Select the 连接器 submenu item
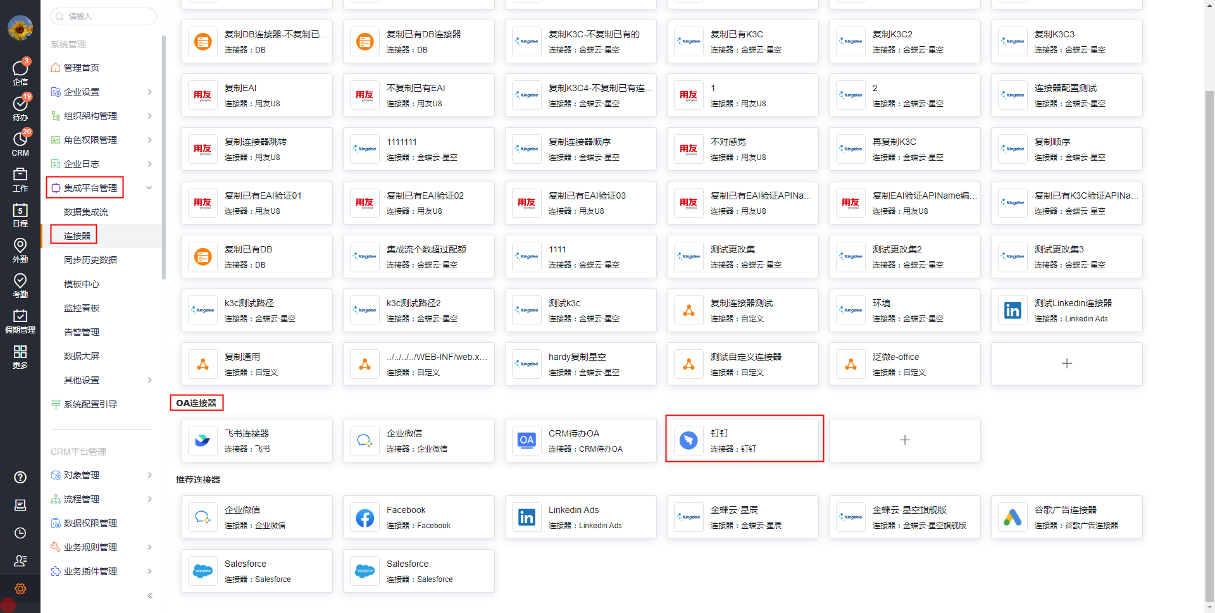1215x613 pixels. (101, 236)
